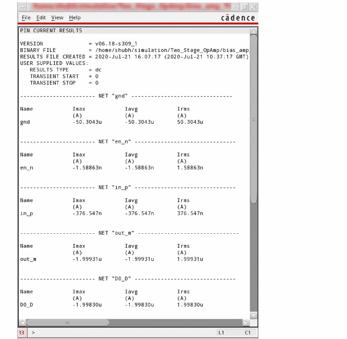Image resolution: width=347 pixels, height=339 pixels.
Task: Click the out_m Iavg value -1.99931u
Action: click(x=139, y=259)
